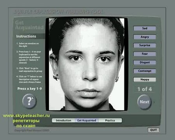The width and height of the screenshot is (175, 140).
Task: Choose the Angry emotion button
Action: [145, 37]
